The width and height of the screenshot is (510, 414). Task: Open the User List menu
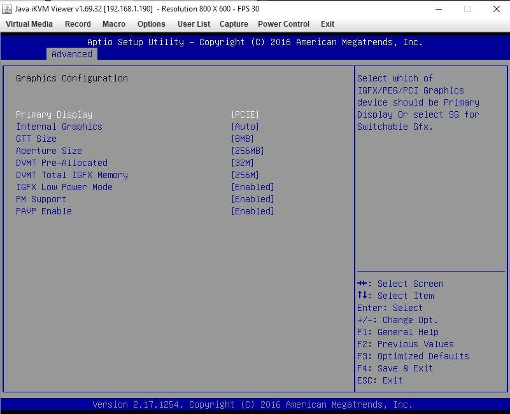[194, 24]
